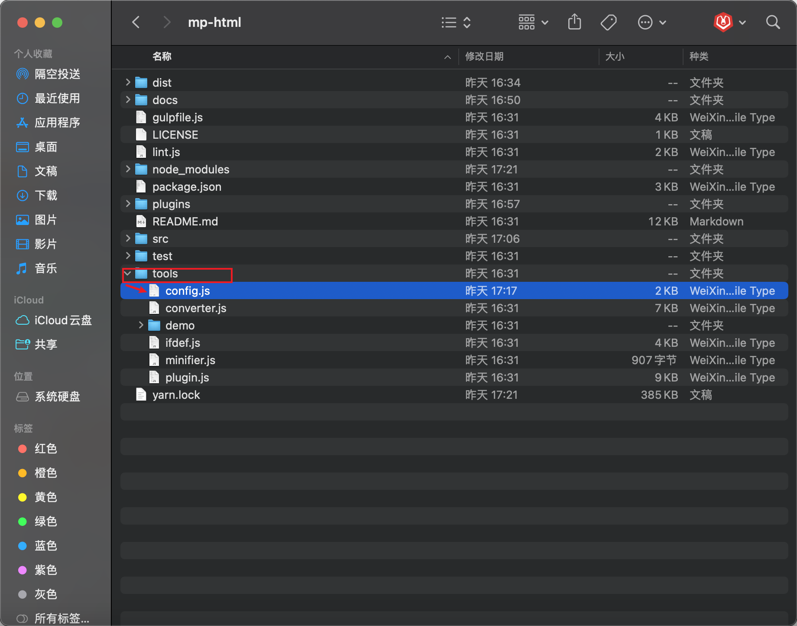Expand the dist folder

click(128, 82)
